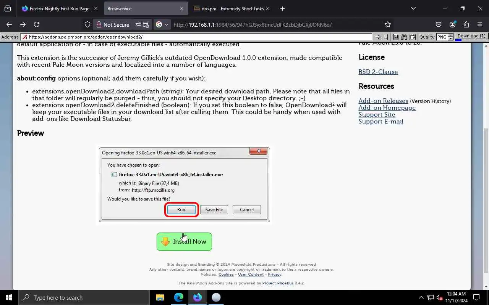The height and width of the screenshot is (305, 489).
Task: Open the Firefox account icon
Action: [452, 24]
